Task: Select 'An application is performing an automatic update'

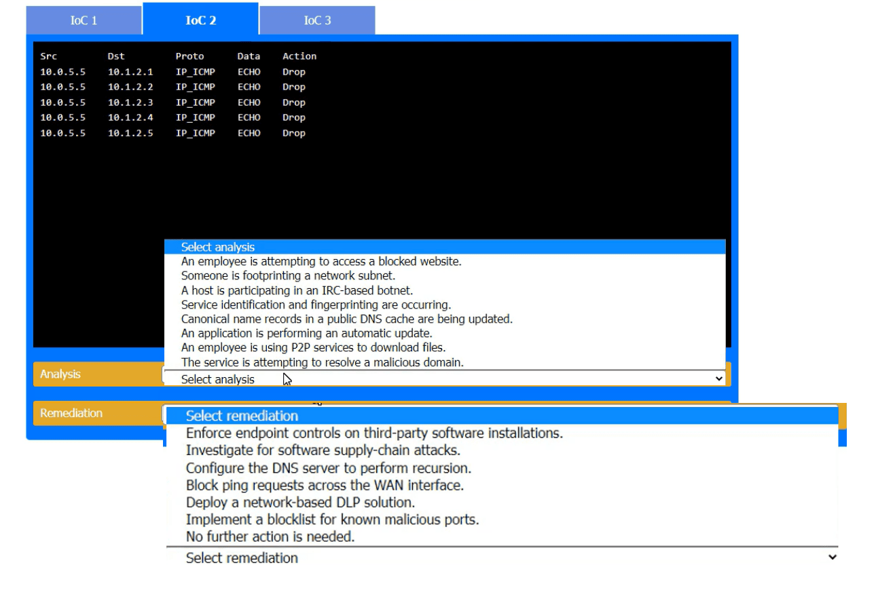Action: point(306,333)
